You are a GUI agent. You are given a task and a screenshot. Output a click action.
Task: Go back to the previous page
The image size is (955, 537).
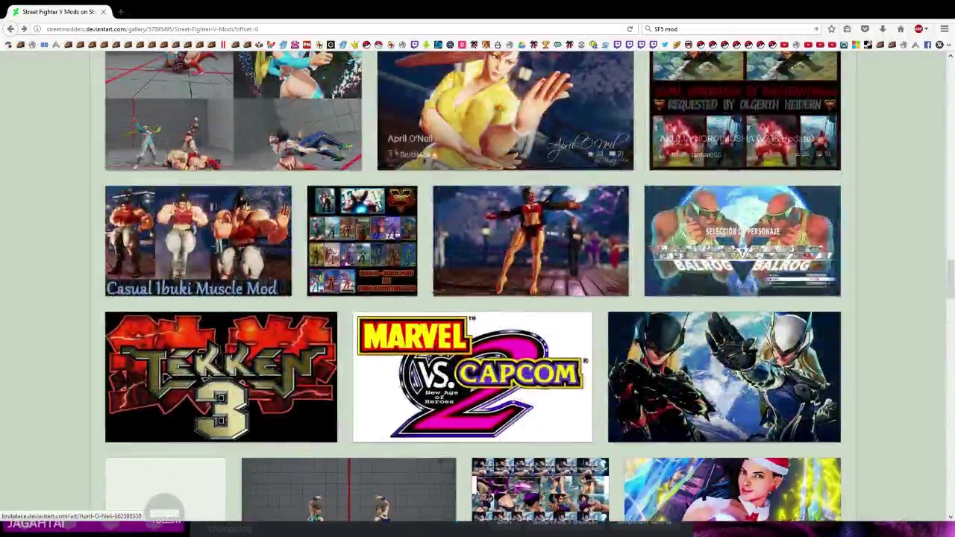click(x=10, y=29)
